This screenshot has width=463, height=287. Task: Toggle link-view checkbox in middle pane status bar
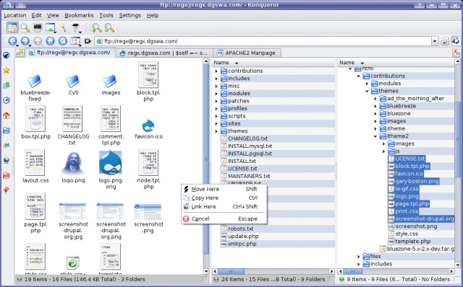coord(331,279)
